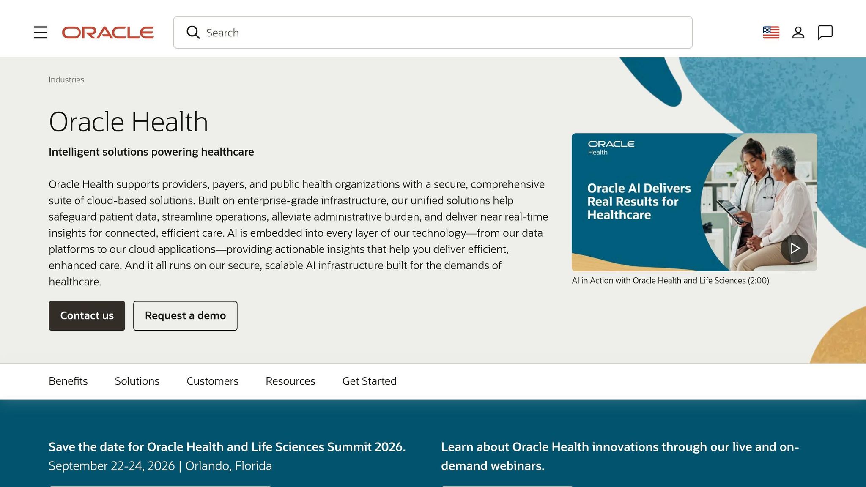This screenshot has width=866, height=487.
Task: Follow the Industries breadcrumb link
Action: (x=66, y=79)
